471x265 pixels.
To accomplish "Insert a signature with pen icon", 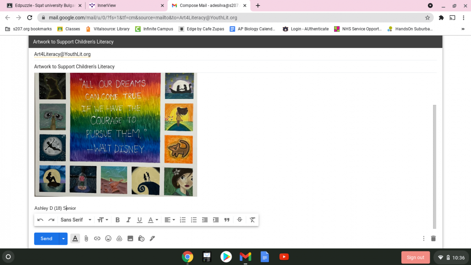I will pos(152,239).
